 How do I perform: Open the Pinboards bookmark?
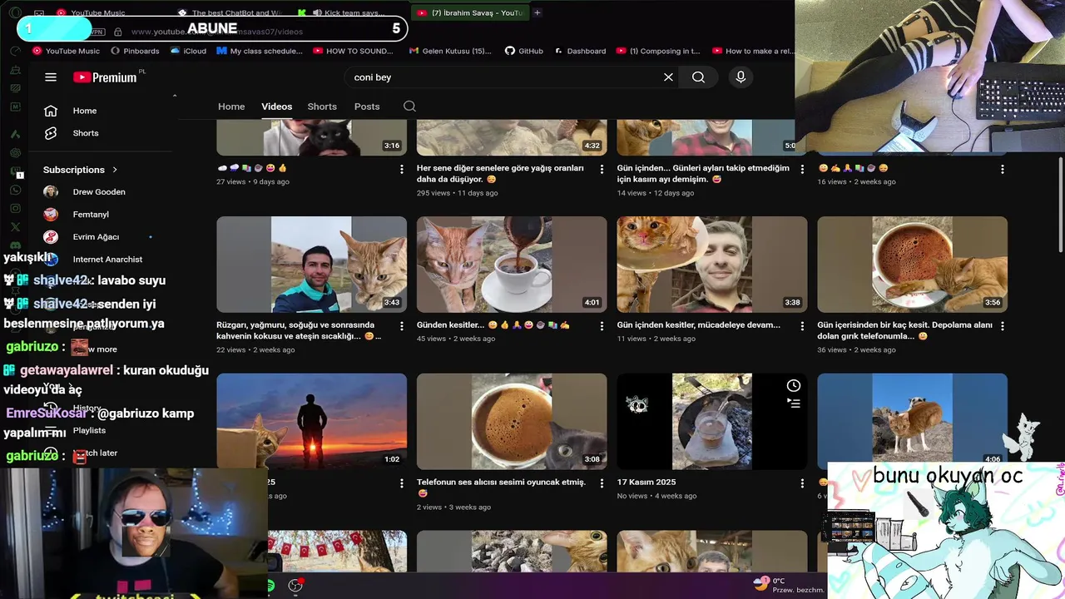(x=134, y=51)
